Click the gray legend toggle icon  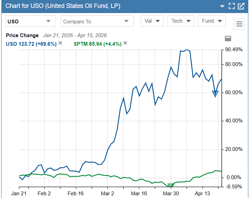point(228,38)
